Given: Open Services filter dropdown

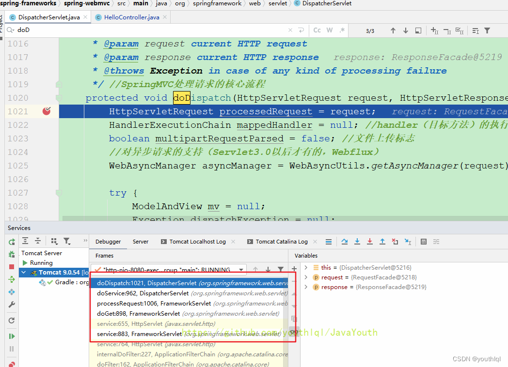Looking at the screenshot, I should [67, 241].
